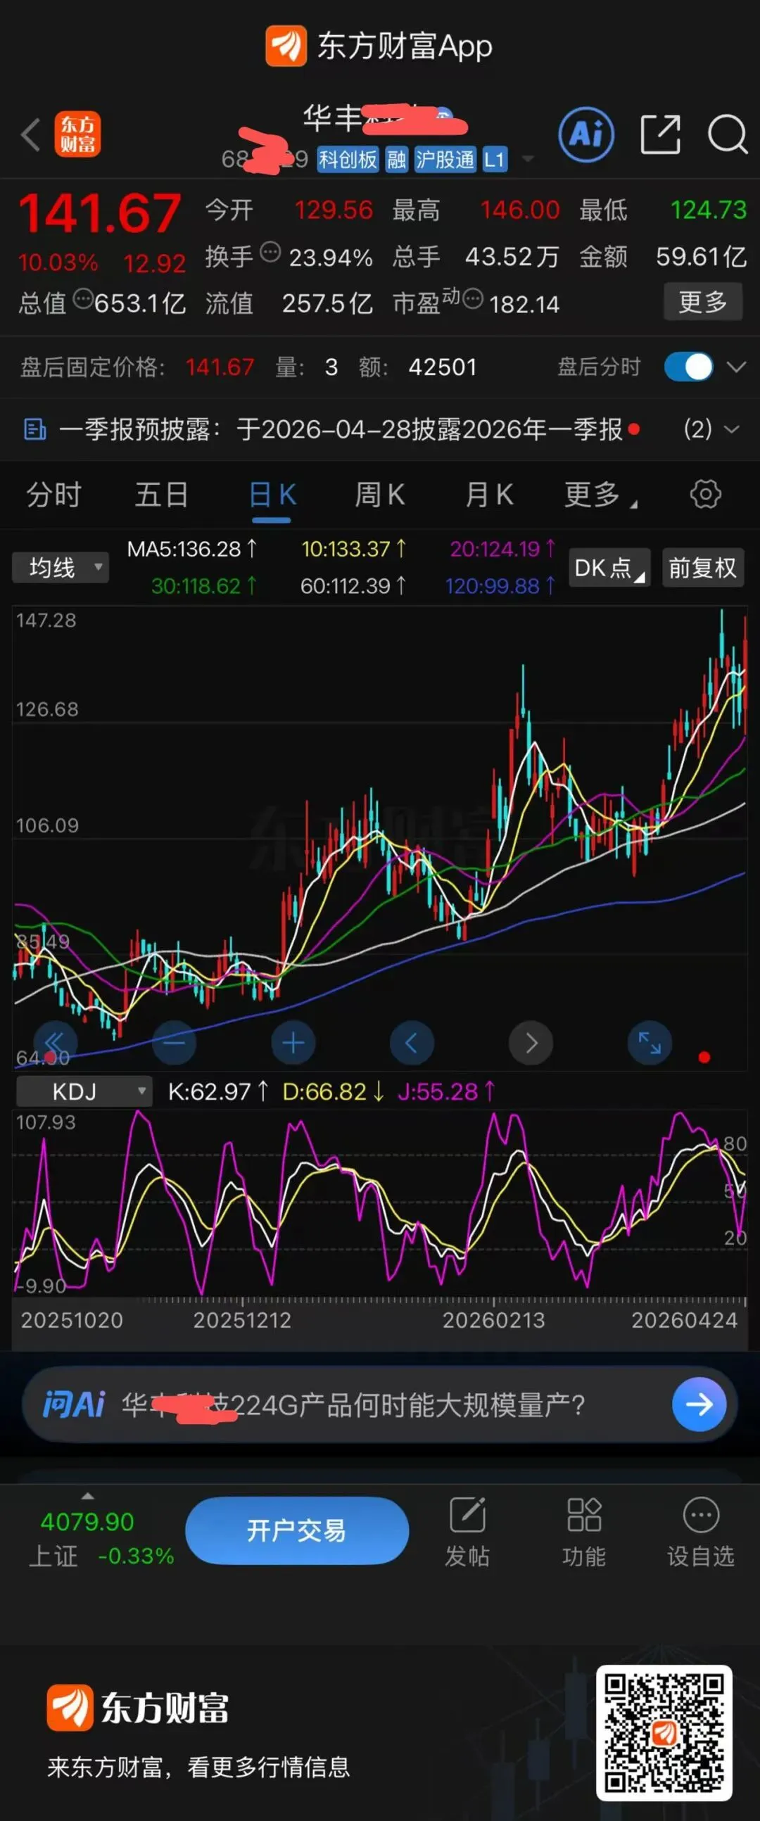
Task: Tap the MA 10:133.37 value
Action: [x=353, y=549]
